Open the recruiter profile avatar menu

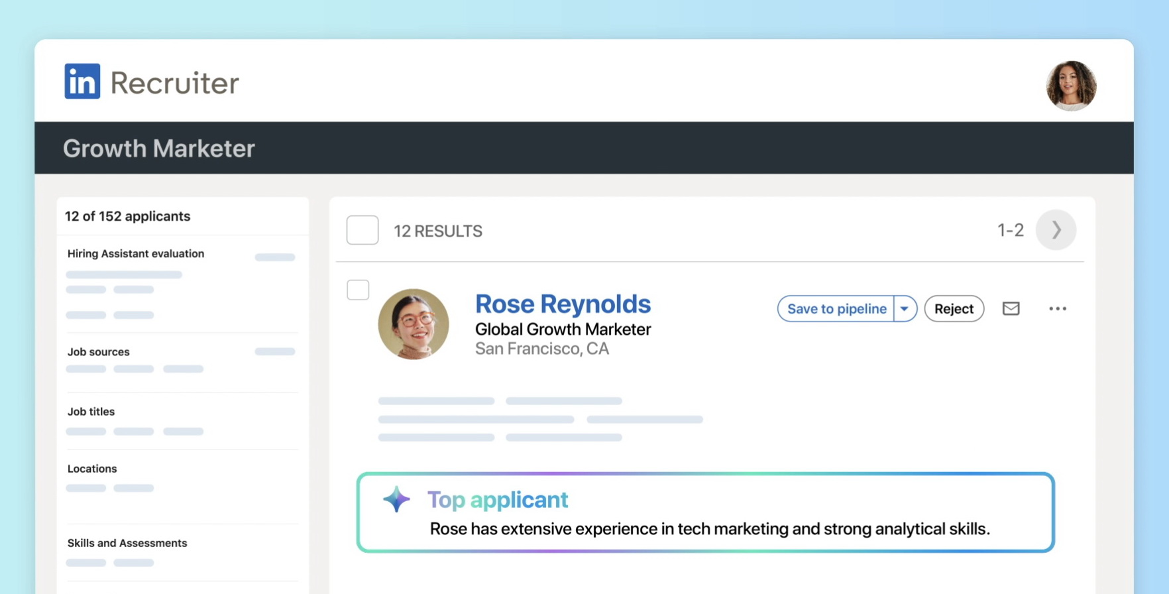pyautogui.click(x=1070, y=86)
